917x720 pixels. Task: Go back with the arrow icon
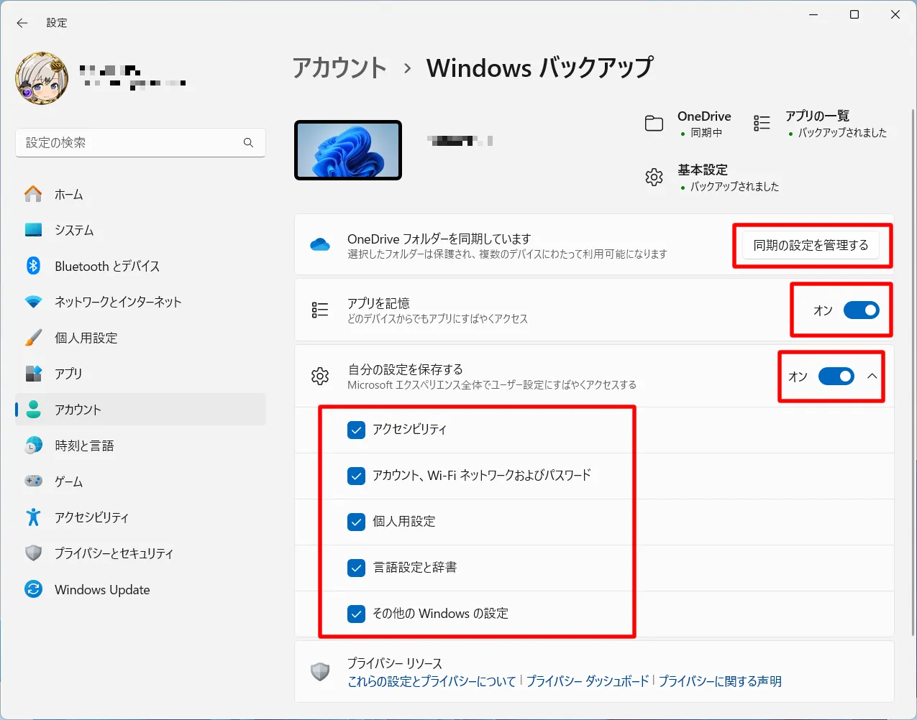[22, 23]
